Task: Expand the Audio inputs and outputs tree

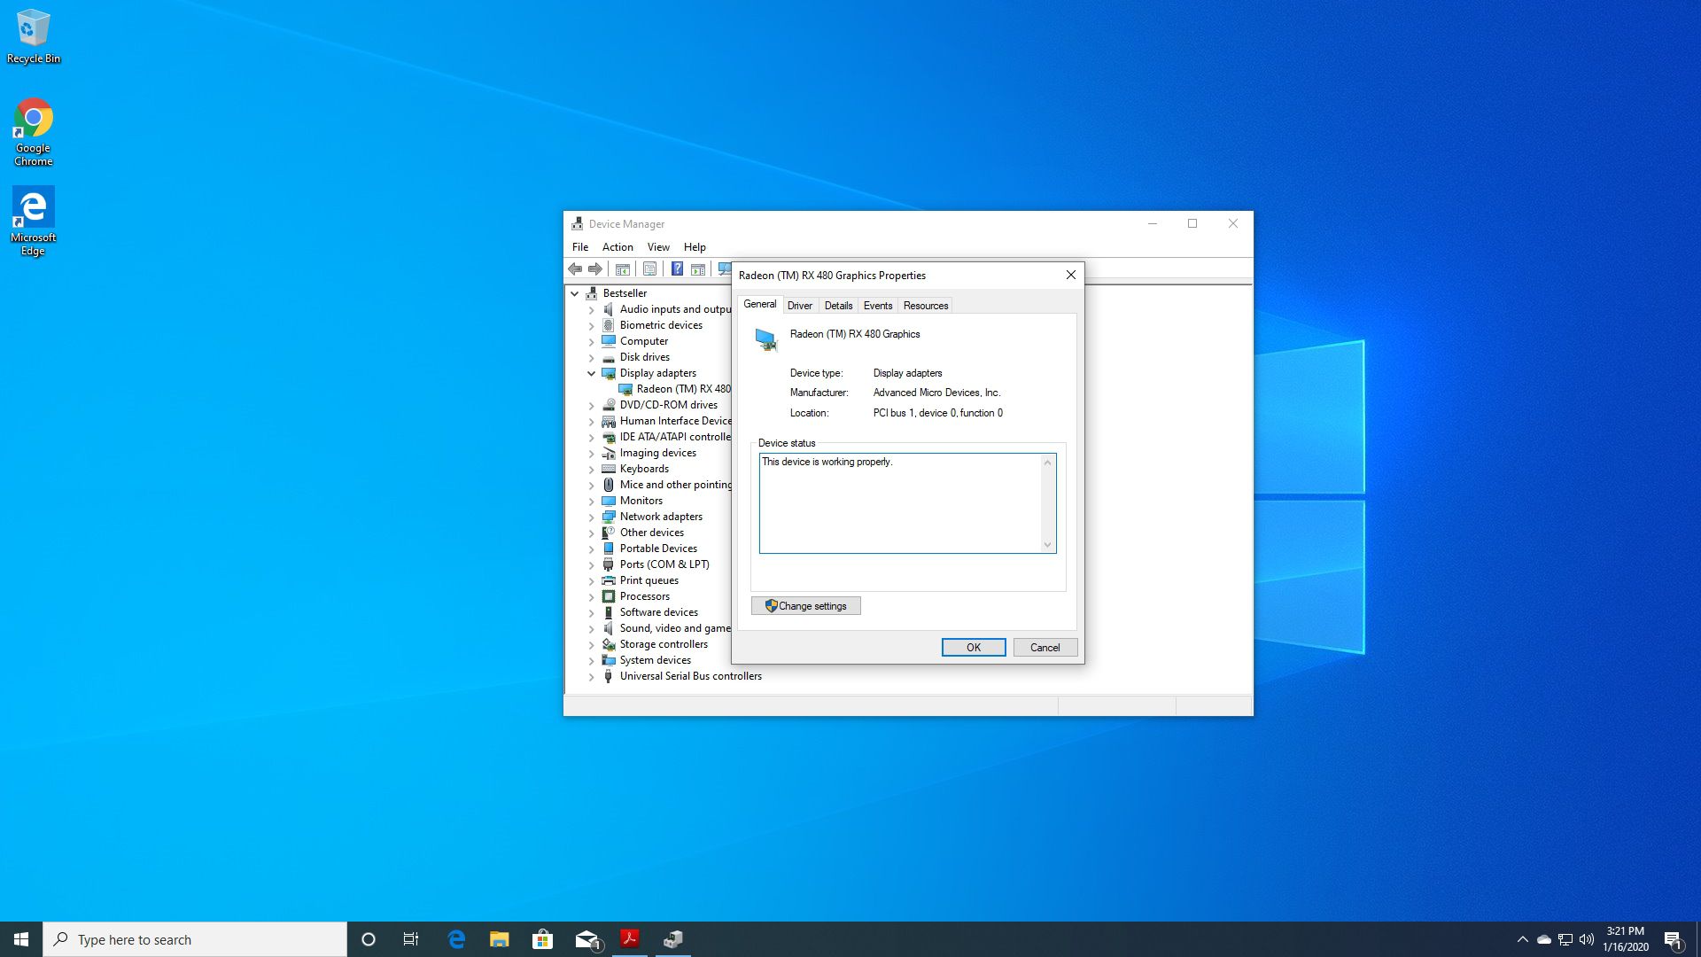Action: pyautogui.click(x=591, y=308)
